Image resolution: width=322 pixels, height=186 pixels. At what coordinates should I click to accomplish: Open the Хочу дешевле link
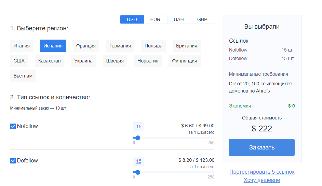(x=262, y=180)
